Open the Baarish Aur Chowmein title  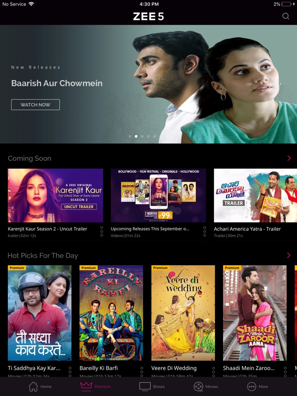point(57,83)
